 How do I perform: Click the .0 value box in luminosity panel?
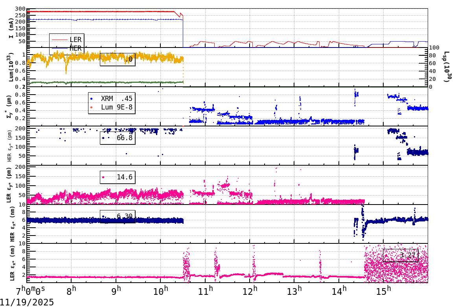coord(118,60)
